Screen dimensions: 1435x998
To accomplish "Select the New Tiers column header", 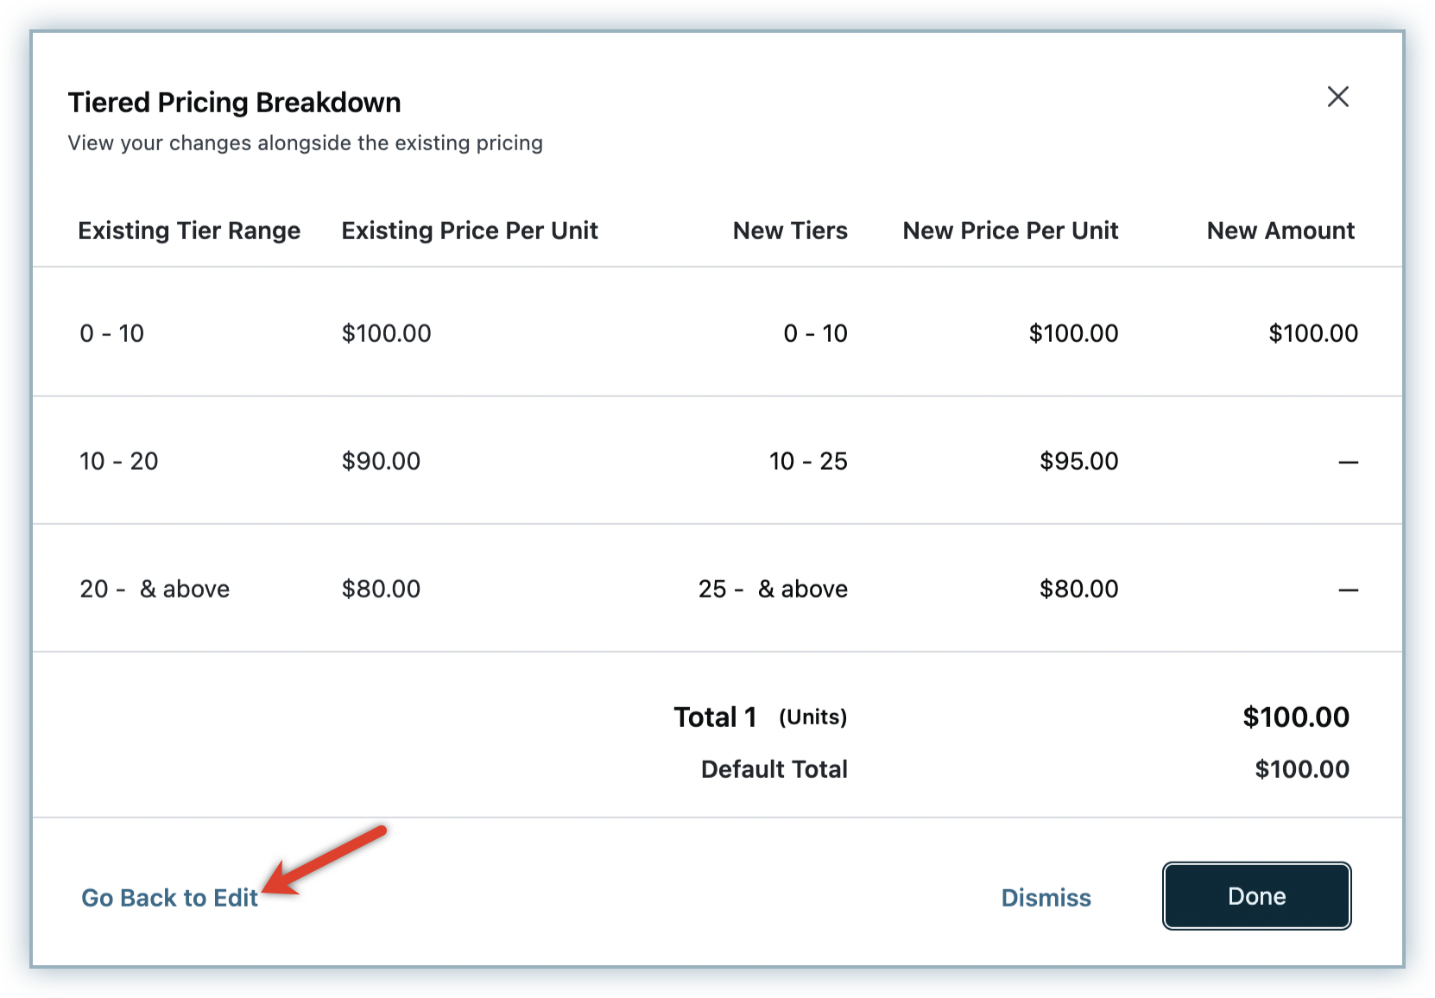I will tap(790, 231).
